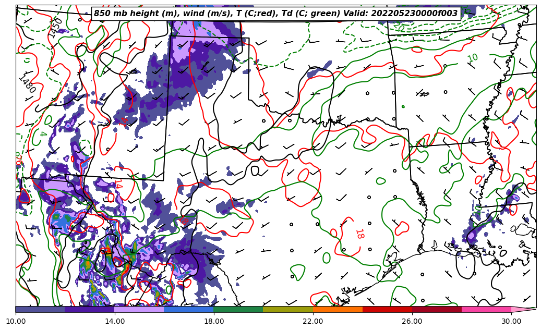The image size is (541, 330).
Task: Click the colorbar's pointed right end arrow
Action: click(523, 309)
